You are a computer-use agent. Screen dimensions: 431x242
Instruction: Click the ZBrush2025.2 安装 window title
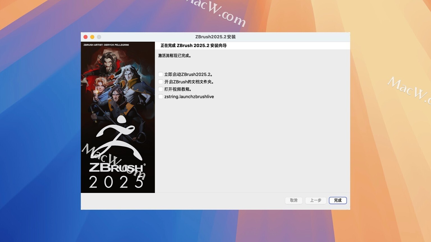(215, 37)
